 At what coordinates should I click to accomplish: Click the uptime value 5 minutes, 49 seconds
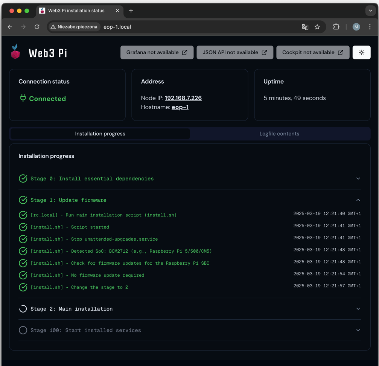point(295,98)
